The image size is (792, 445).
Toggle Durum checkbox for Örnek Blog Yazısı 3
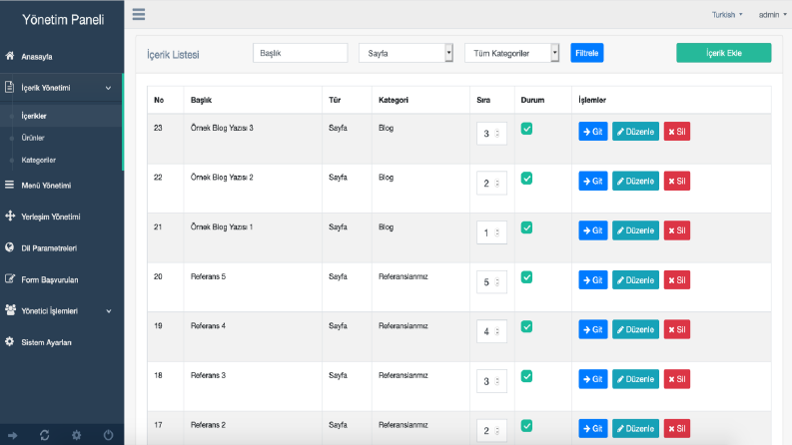click(526, 129)
